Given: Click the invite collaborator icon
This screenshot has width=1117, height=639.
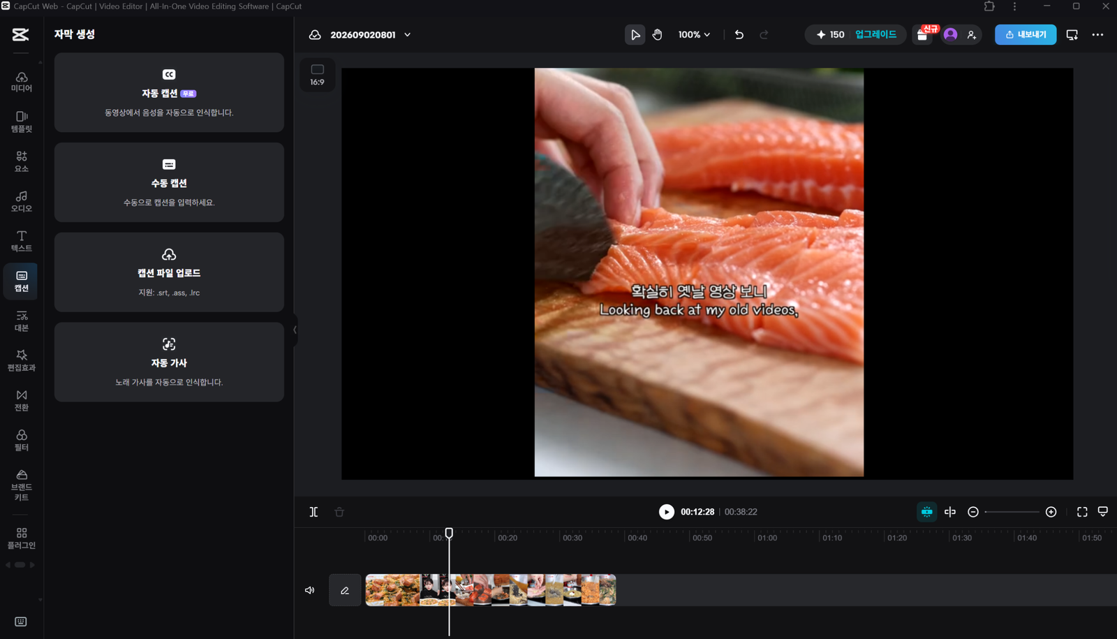Looking at the screenshot, I should coord(972,35).
